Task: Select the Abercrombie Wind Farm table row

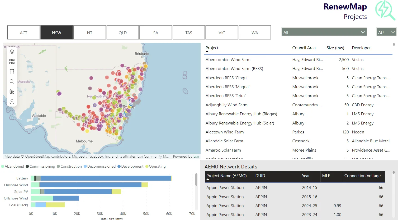Action: pos(228,59)
